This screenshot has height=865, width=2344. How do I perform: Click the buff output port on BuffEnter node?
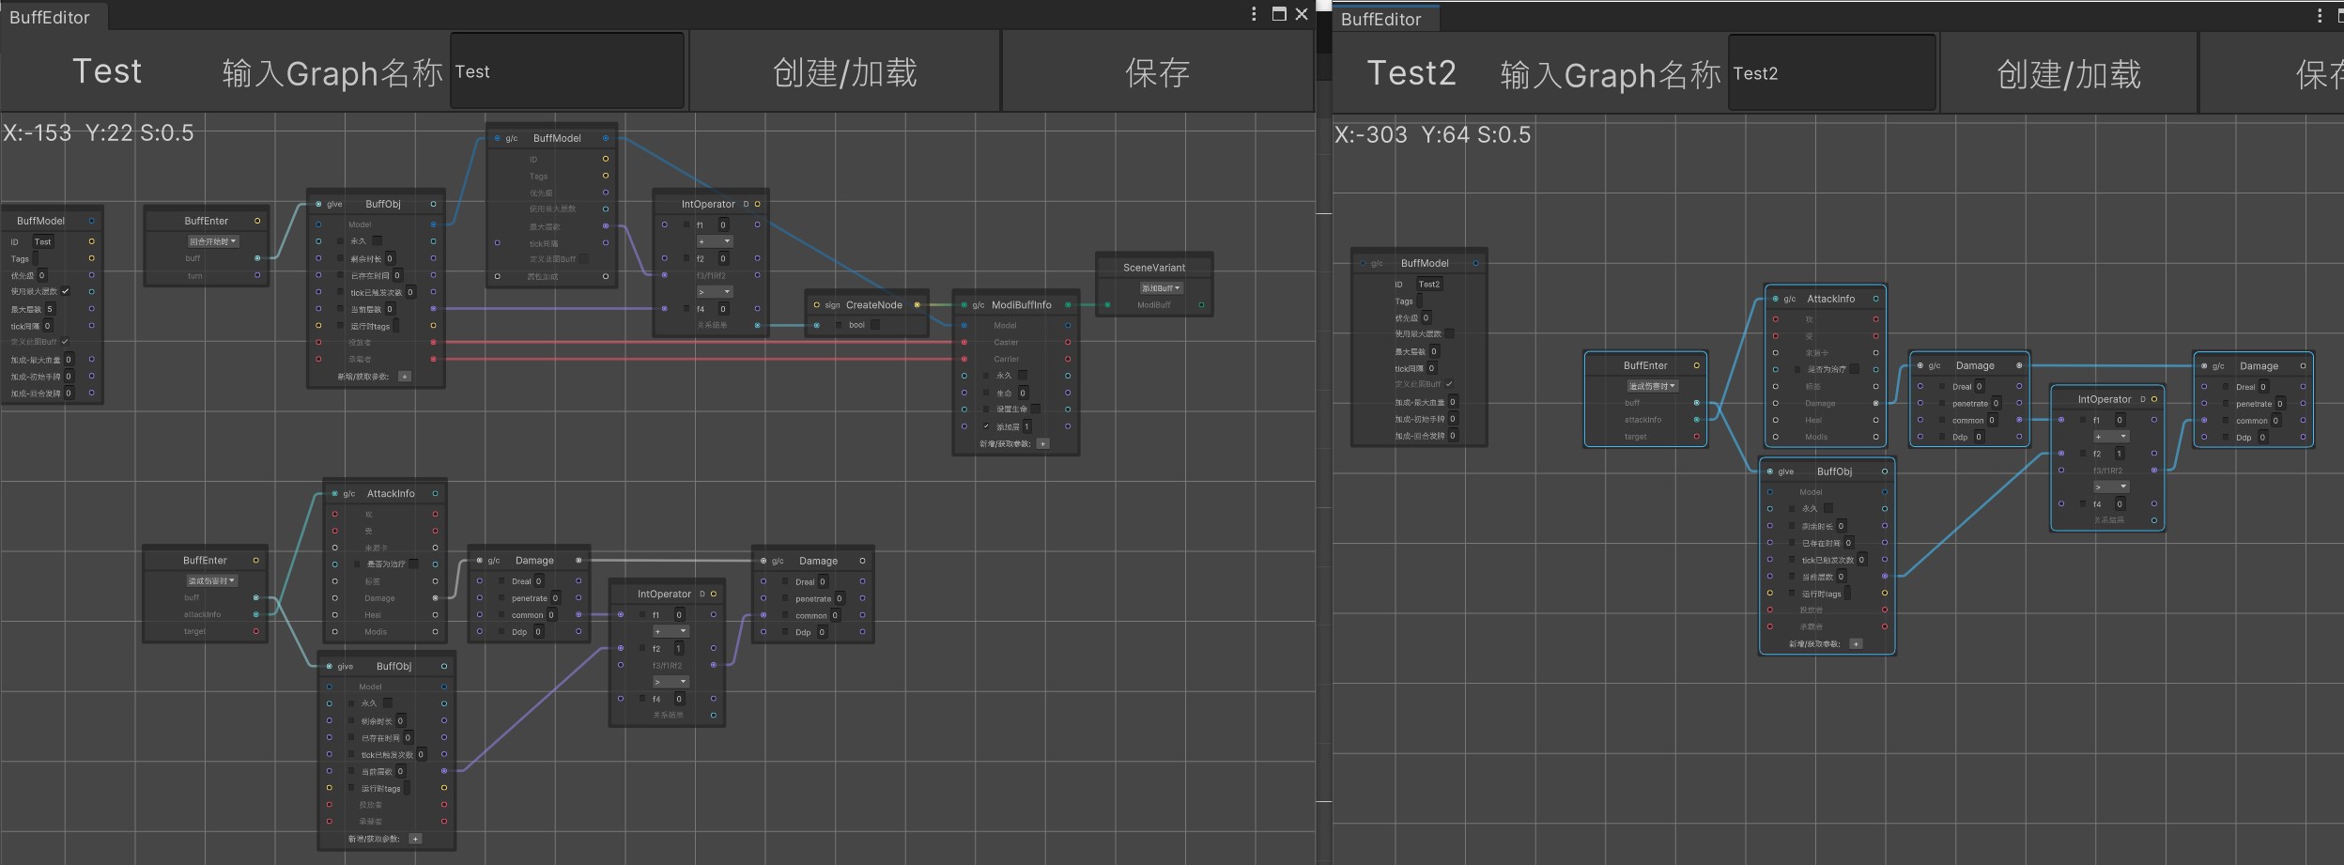click(257, 258)
